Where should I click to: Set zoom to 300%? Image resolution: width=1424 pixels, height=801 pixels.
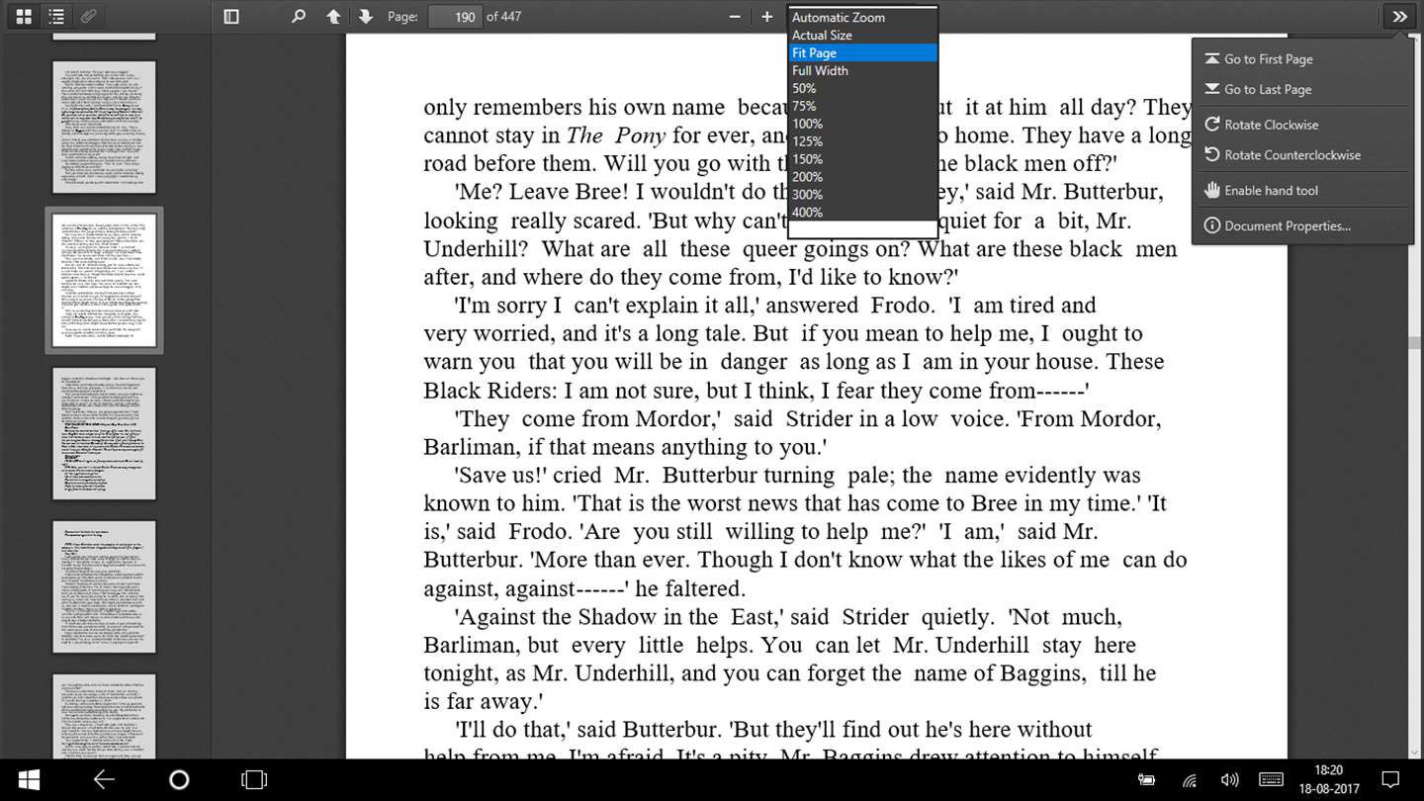(x=862, y=196)
